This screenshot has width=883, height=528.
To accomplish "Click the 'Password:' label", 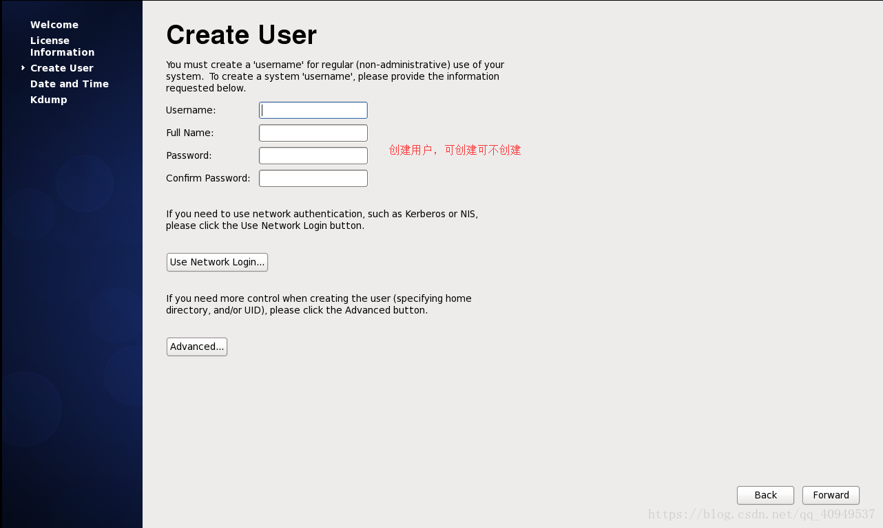I will coord(189,155).
